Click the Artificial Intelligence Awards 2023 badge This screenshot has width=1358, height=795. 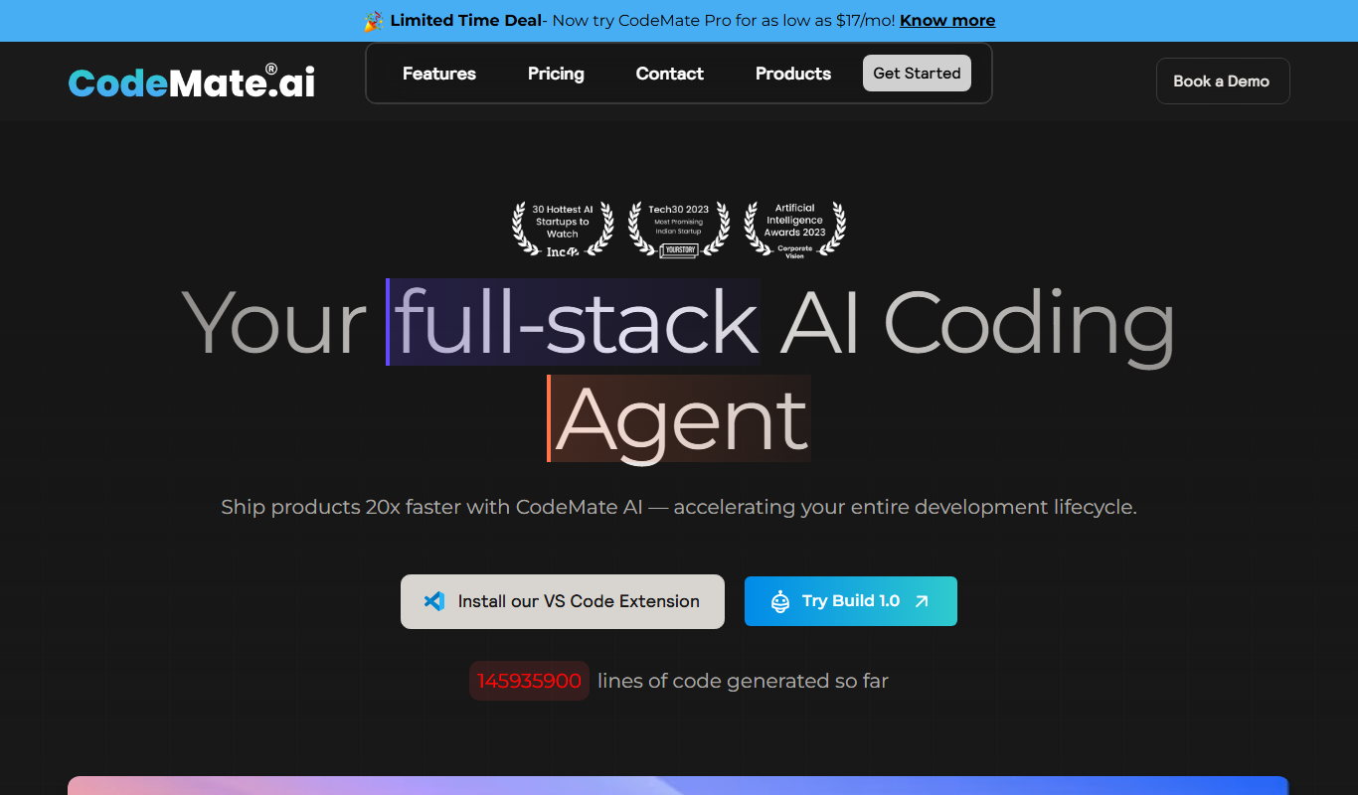point(795,230)
